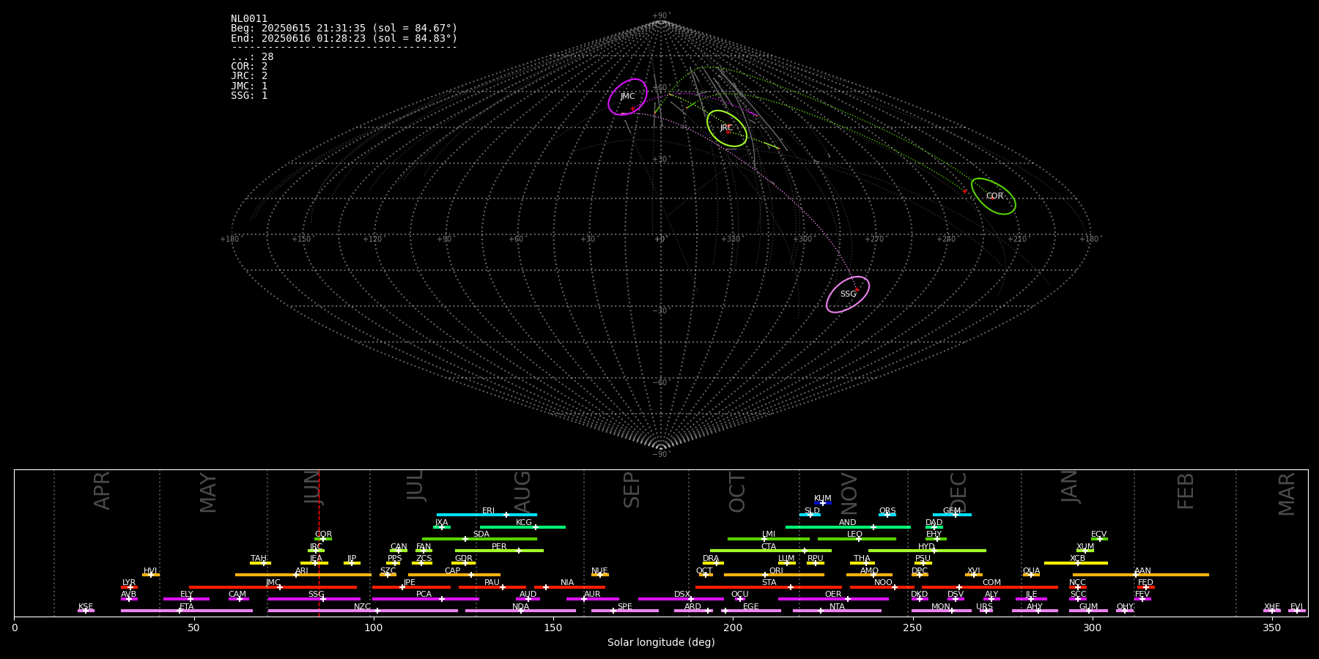The height and width of the screenshot is (659, 1319).
Task: Click the JMC radiant ellipse on sky map
Action: click(x=628, y=97)
